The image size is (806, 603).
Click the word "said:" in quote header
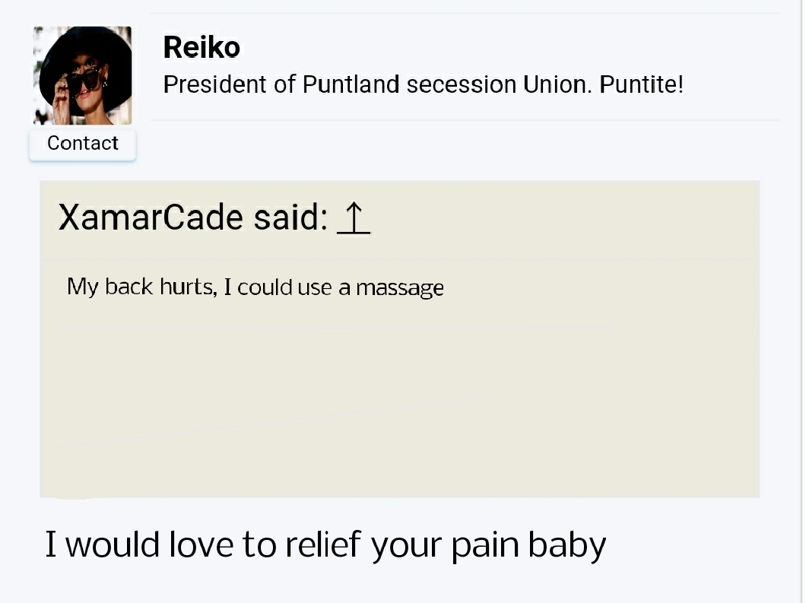tap(291, 217)
